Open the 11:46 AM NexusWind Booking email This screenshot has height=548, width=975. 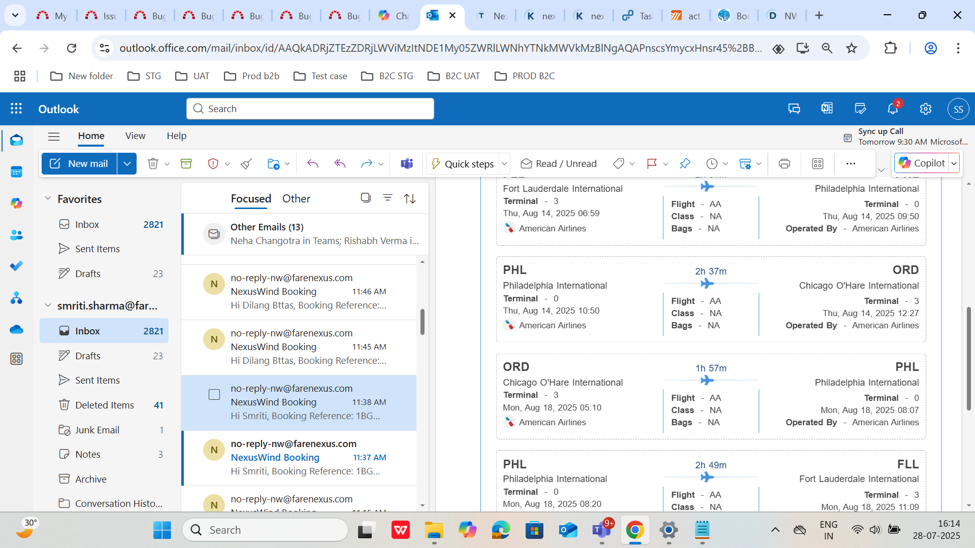[x=300, y=292]
